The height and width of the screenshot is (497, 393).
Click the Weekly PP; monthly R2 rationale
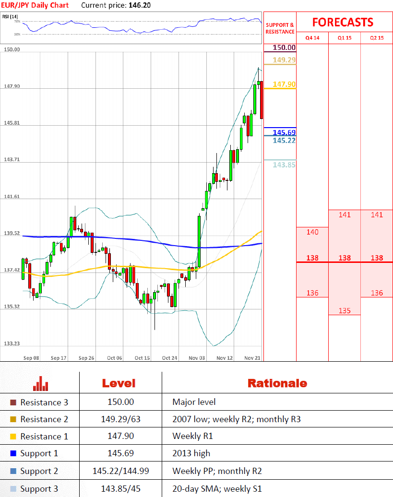pos(217,471)
